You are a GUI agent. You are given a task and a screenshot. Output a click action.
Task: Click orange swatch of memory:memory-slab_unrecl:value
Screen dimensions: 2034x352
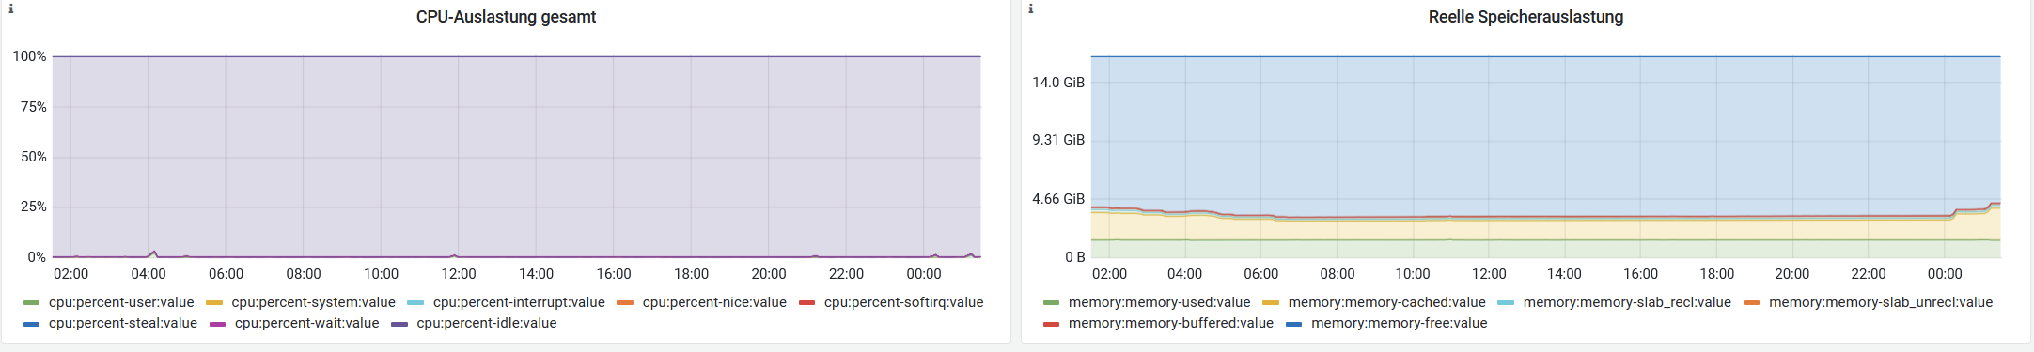coord(1751,303)
